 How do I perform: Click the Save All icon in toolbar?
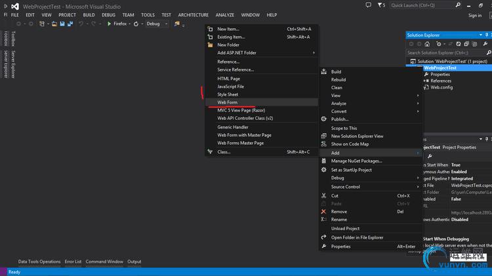click(x=70, y=24)
